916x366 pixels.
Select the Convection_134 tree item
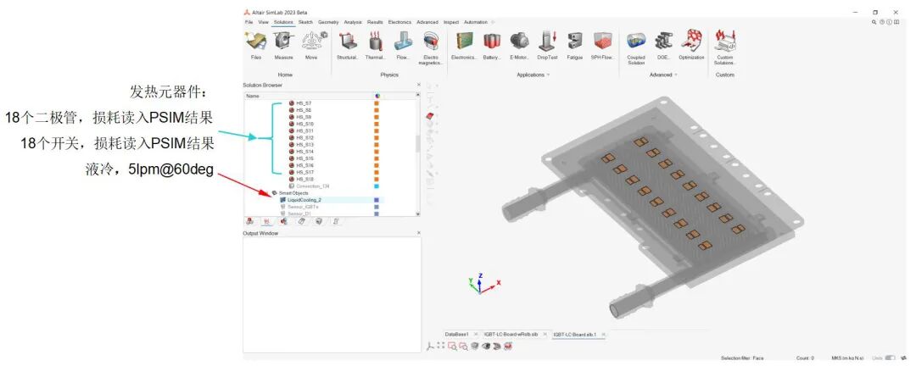pos(312,186)
